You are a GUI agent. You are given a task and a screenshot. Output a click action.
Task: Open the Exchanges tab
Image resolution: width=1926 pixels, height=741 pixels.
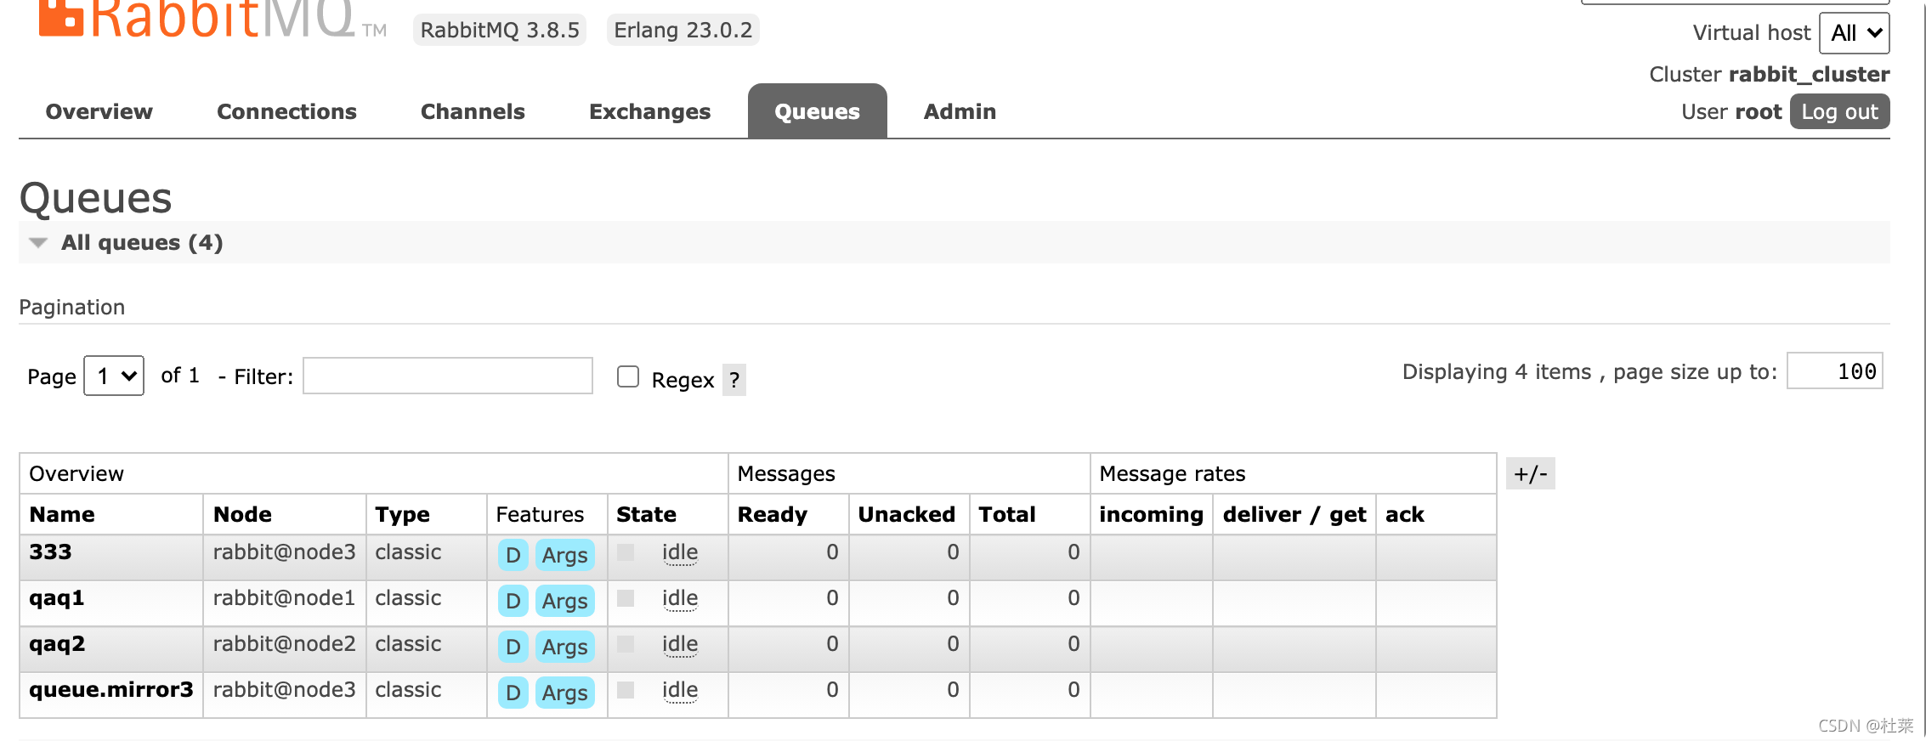[649, 111]
